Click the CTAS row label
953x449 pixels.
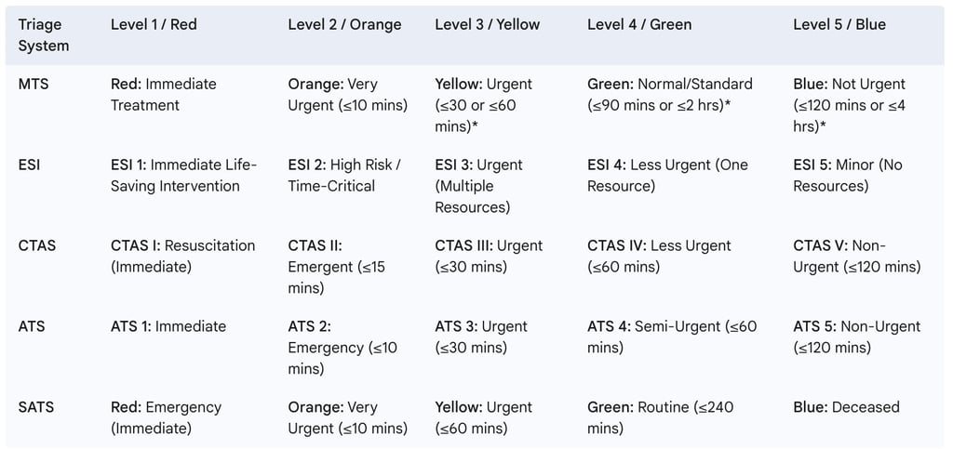[37, 245]
